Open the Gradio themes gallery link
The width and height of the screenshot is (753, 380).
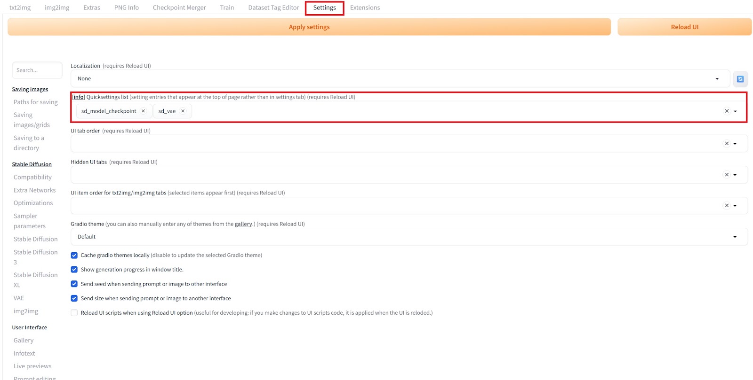tap(243, 224)
